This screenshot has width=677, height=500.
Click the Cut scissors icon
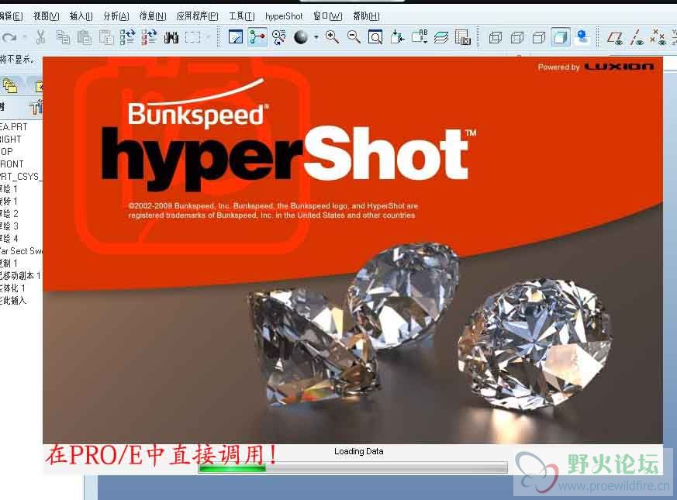point(41,37)
